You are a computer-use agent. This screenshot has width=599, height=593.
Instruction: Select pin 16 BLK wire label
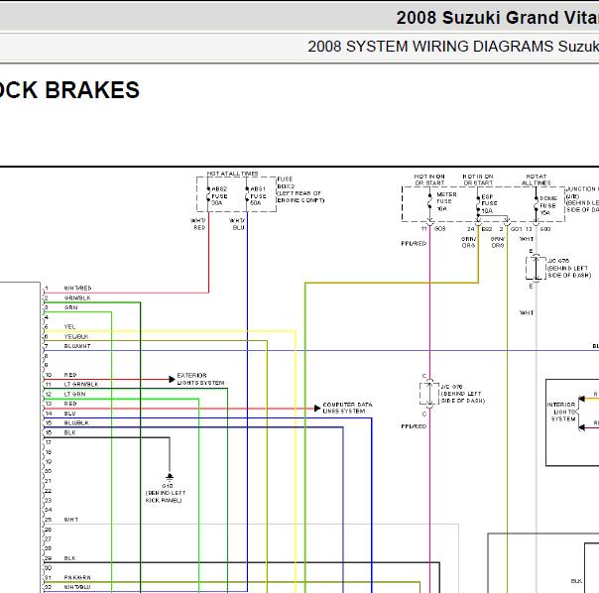click(x=69, y=432)
